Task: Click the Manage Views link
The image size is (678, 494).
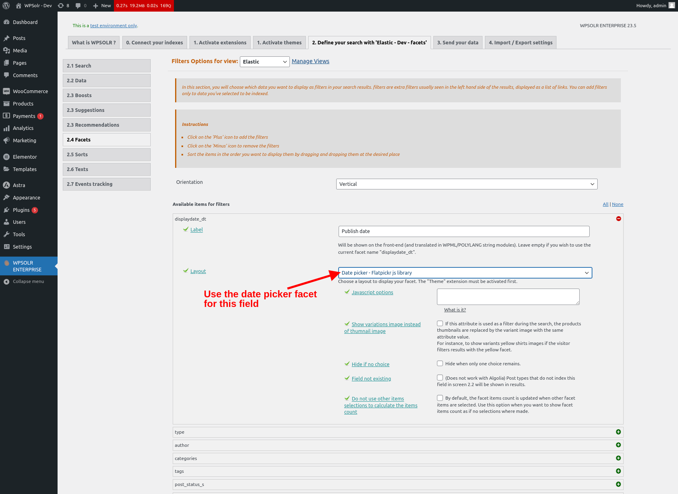Action: (x=311, y=61)
